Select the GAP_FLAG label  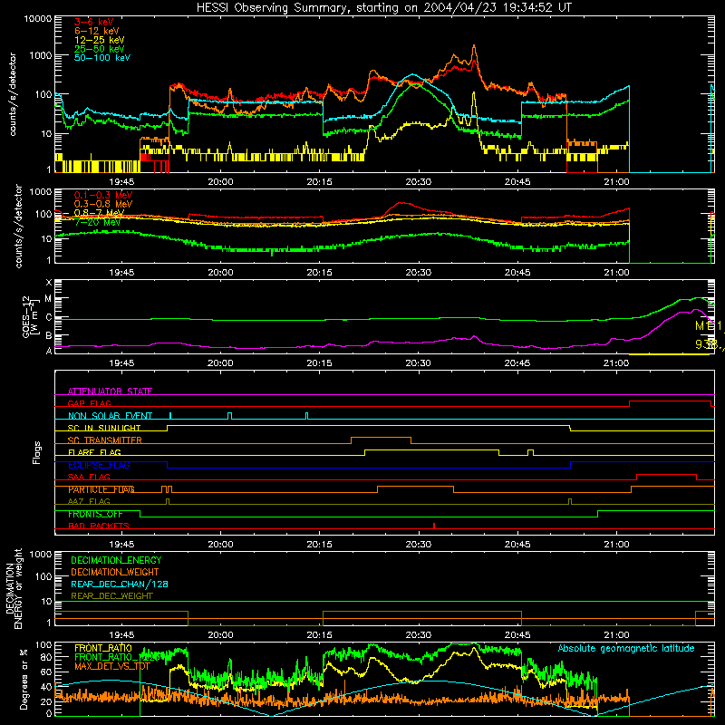89,403
